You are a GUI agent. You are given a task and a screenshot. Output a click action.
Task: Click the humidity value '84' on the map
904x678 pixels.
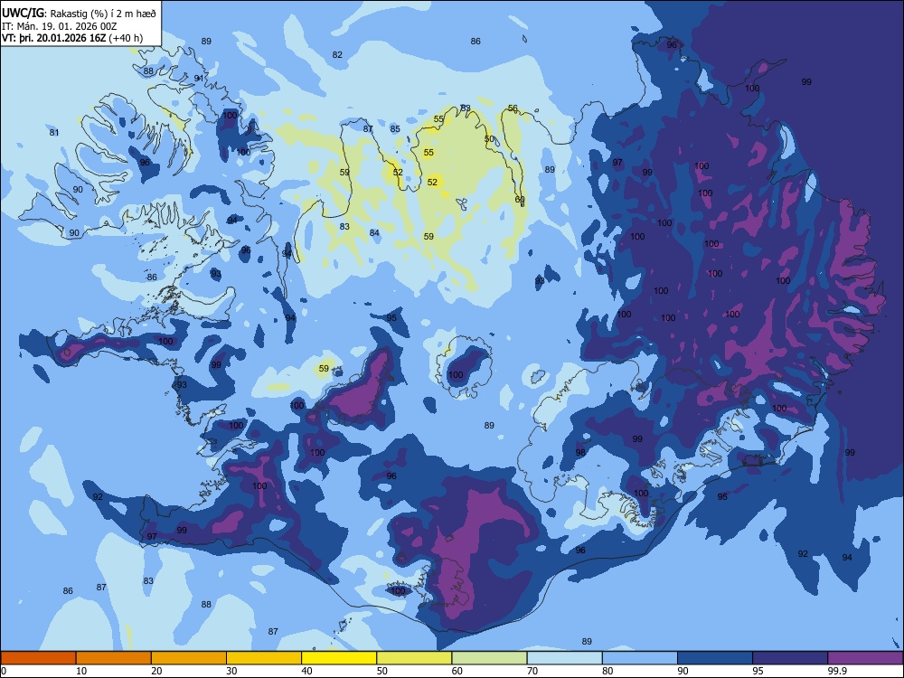(375, 232)
